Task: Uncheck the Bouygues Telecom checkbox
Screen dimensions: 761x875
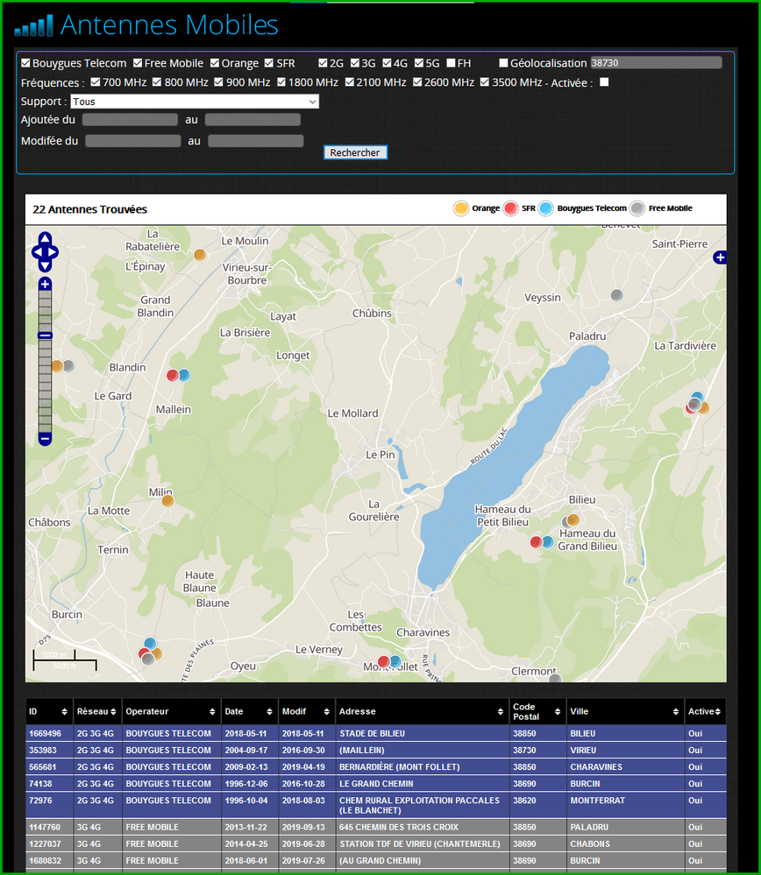Action: click(25, 63)
